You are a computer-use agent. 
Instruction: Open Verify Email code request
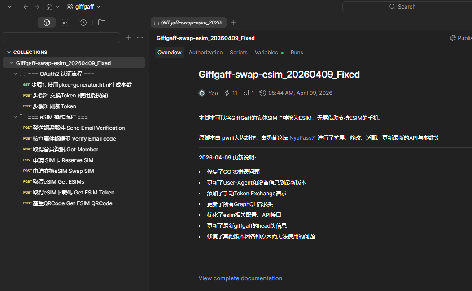pos(70,139)
